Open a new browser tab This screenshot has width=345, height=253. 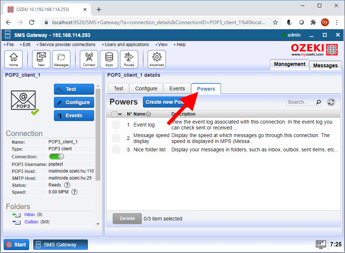pyautogui.click(x=99, y=10)
